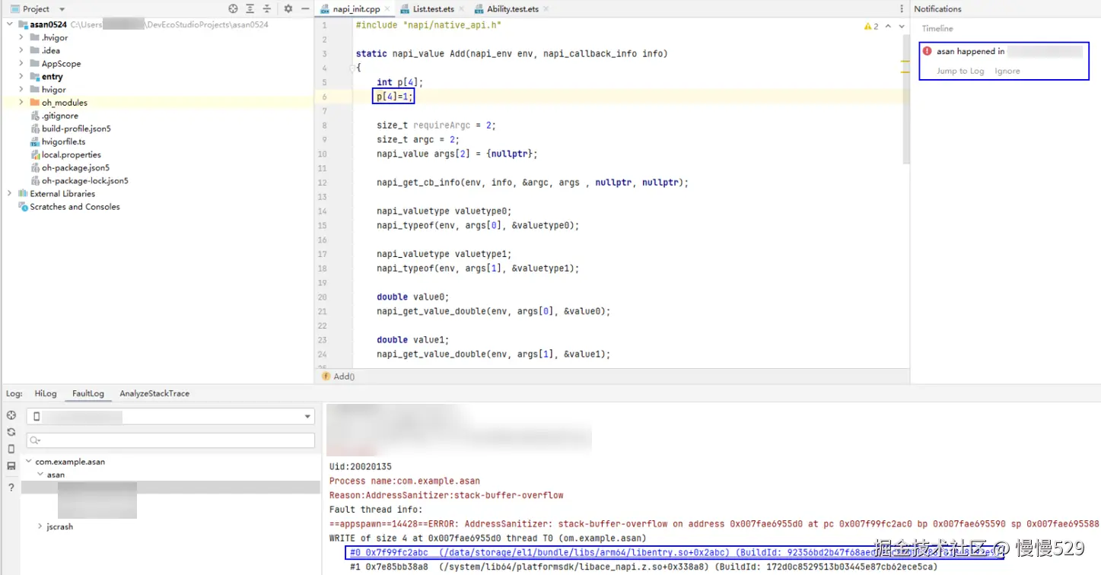Image resolution: width=1101 pixels, height=575 pixels.
Task: Switch to Ability.test.ets editor tab
Action: (x=513, y=9)
